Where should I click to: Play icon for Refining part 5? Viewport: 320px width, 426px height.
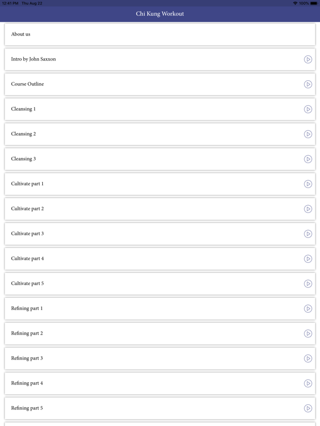click(x=308, y=408)
